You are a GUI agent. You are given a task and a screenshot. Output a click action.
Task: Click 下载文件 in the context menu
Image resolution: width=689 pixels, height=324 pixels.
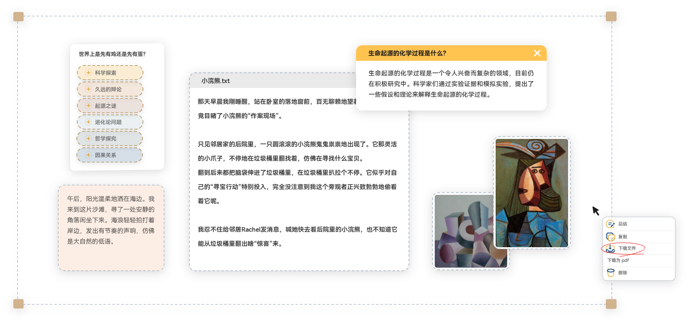pyautogui.click(x=639, y=249)
